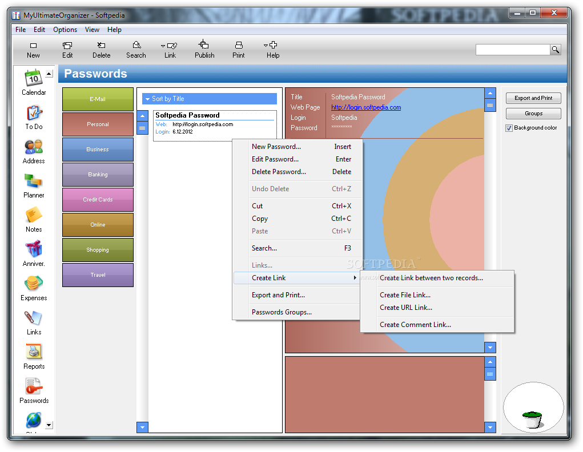This screenshot has height=452, width=583.
Task: Select the Shopping group
Action: point(98,250)
